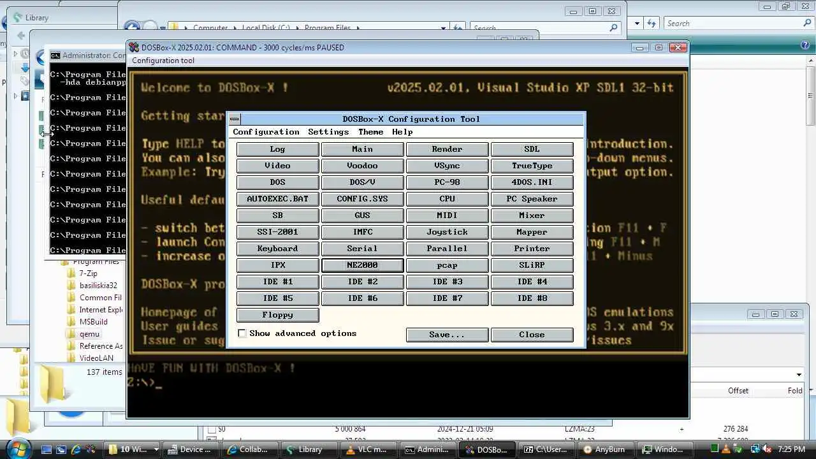Open the Theme menu in Configuration Tool

click(x=370, y=132)
